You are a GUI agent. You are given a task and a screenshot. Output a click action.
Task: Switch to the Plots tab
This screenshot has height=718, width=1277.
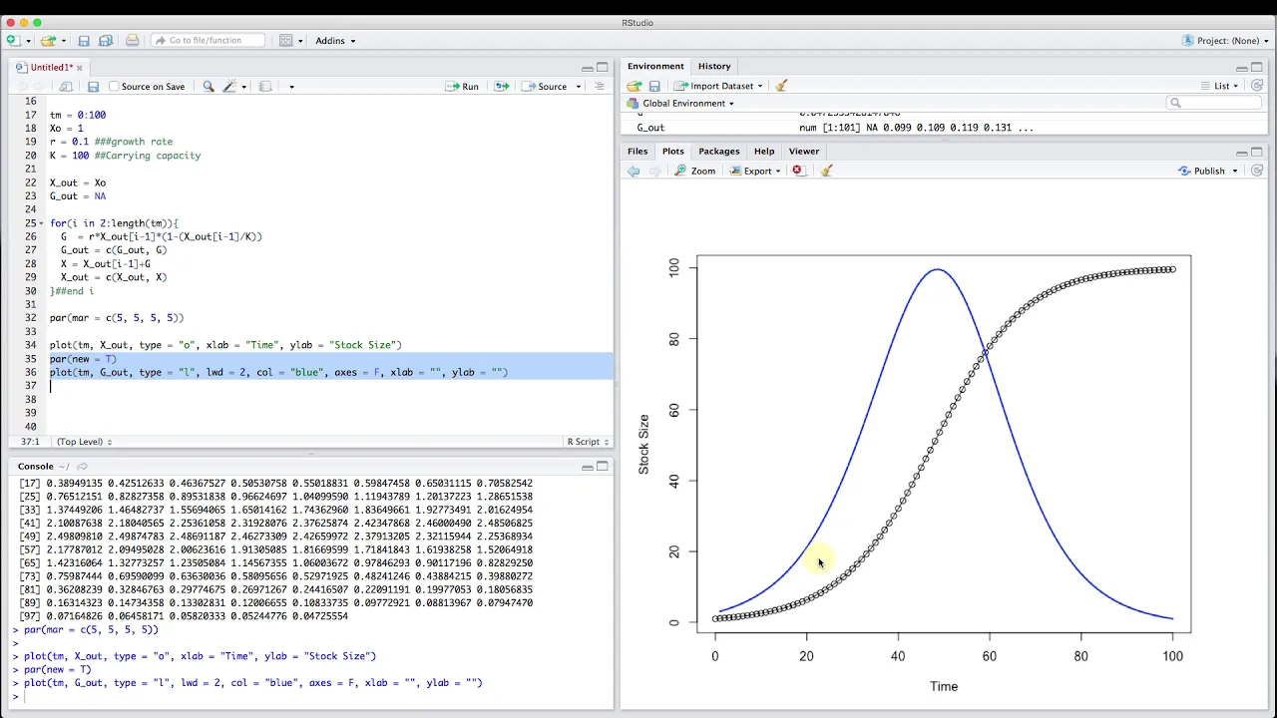pos(673,152)
